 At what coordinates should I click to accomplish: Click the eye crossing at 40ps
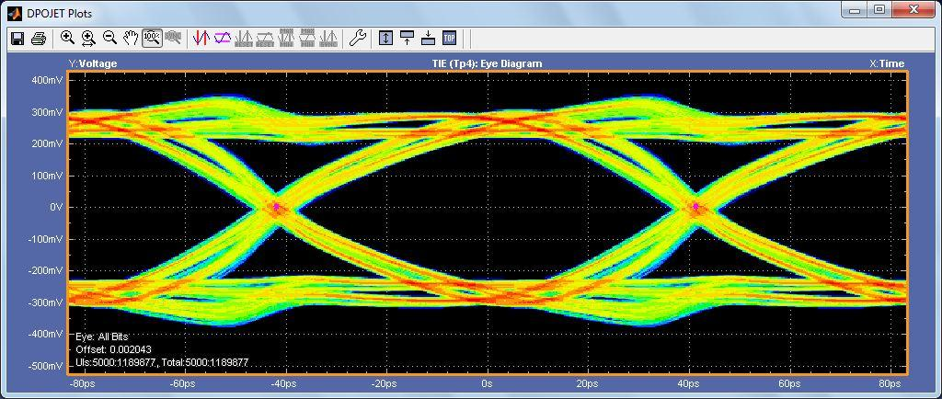click(696, 208)
